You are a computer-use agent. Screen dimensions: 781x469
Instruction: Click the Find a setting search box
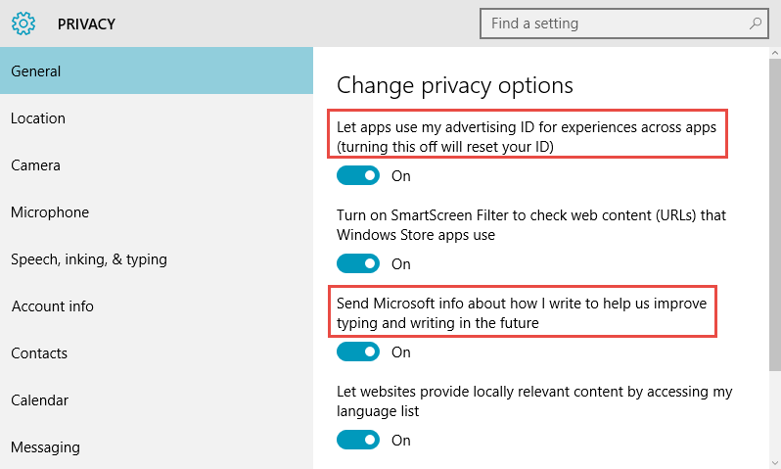tap(624, 23)
